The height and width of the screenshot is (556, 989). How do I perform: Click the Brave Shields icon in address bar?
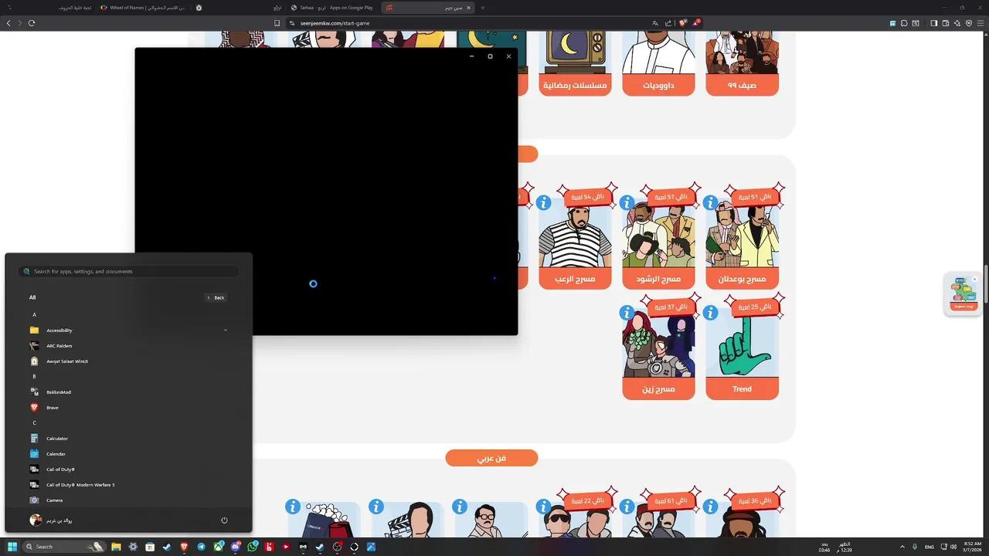click(682, 23)
